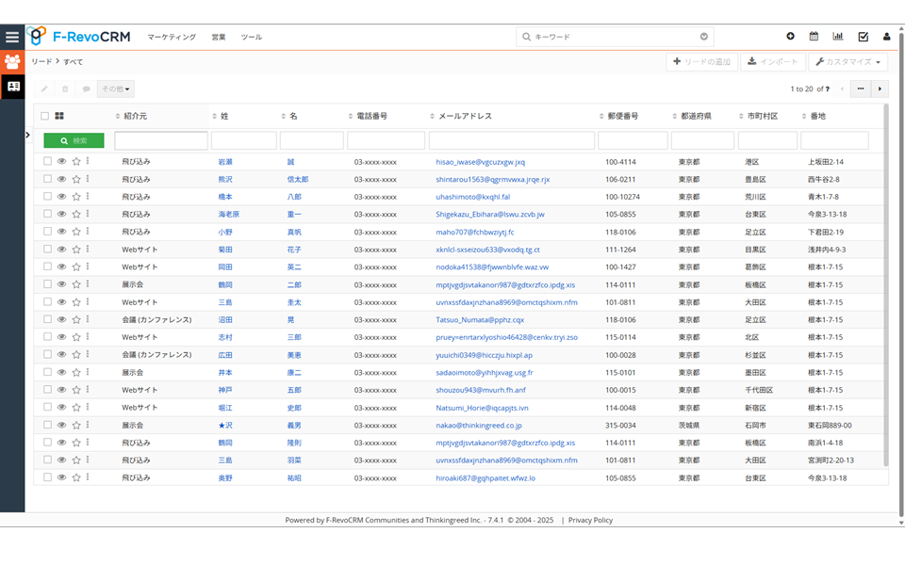Image resolution: width=905 pixels, height=565 pixels.
Task: Click すべて breadcrumb filter
Action: [73, 62]
